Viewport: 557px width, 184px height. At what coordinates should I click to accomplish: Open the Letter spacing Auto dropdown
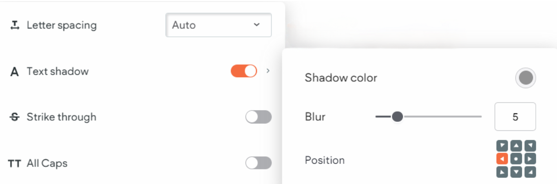click(219, 25)
